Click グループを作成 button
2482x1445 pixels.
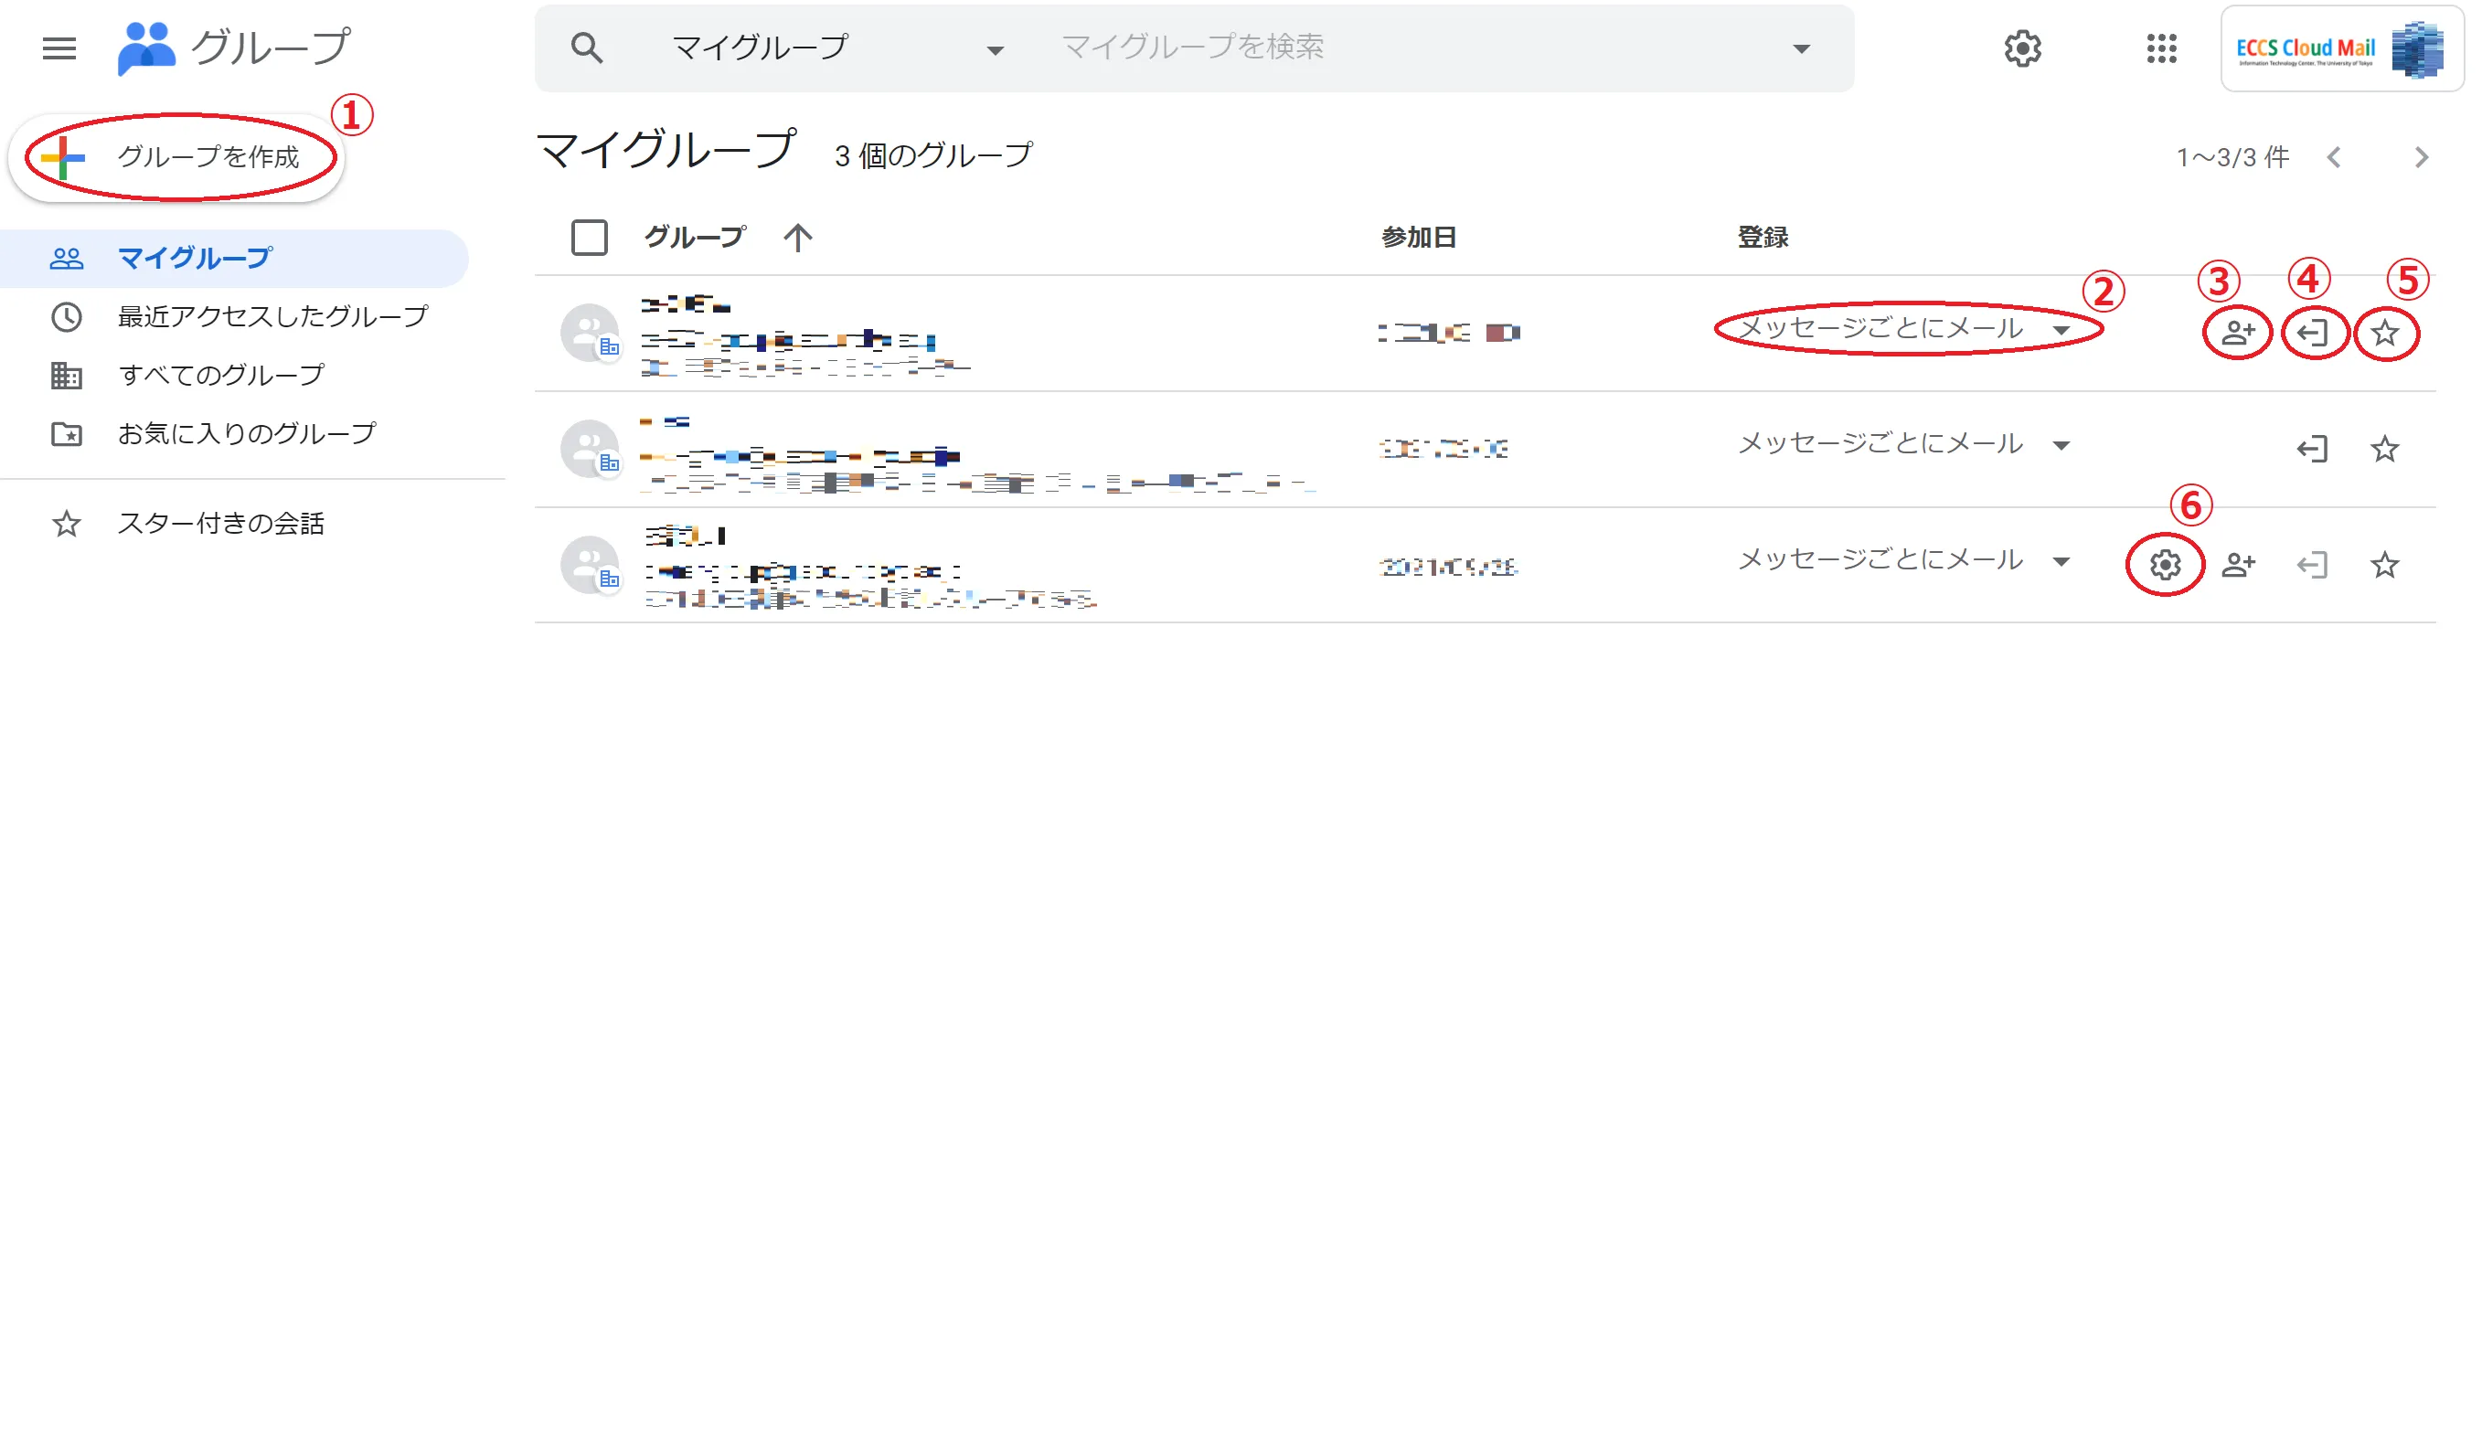[x=177, y=156]
